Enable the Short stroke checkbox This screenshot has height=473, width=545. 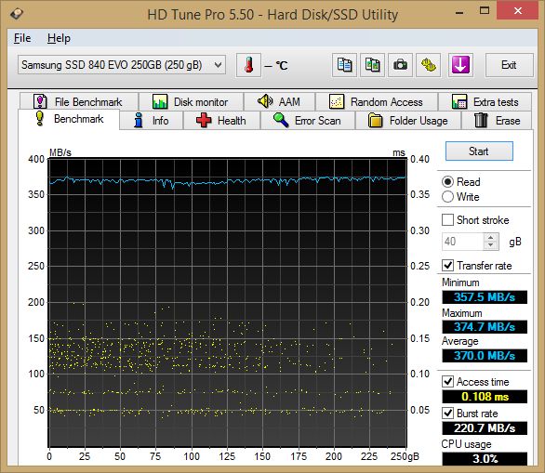click(447, 220)
